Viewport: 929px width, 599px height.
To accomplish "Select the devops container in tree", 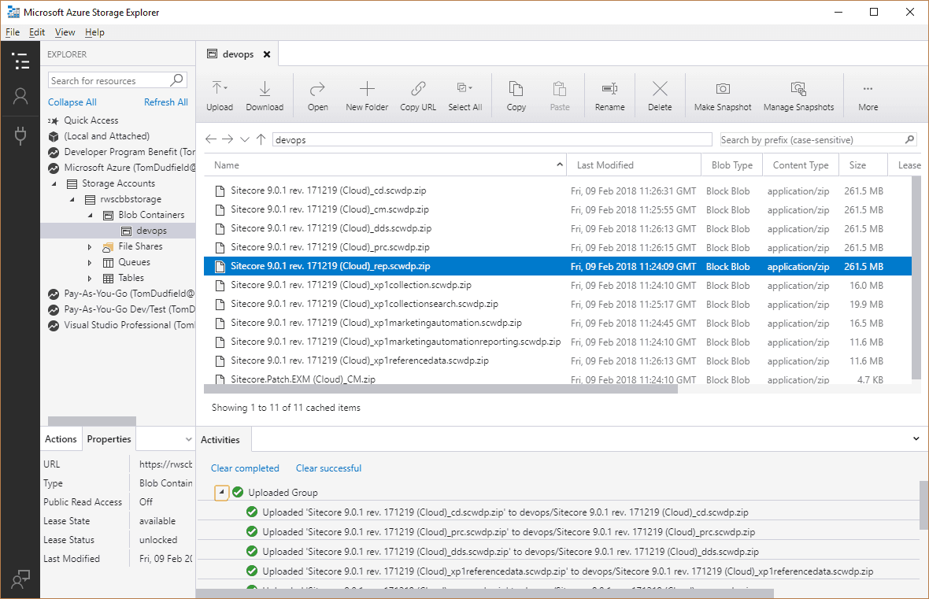I will pyautogui.click(x=118, y=231).
